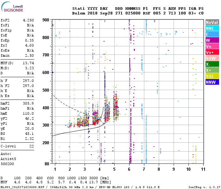Click MUF value 8.4 for 1500 km

(83, 182)
